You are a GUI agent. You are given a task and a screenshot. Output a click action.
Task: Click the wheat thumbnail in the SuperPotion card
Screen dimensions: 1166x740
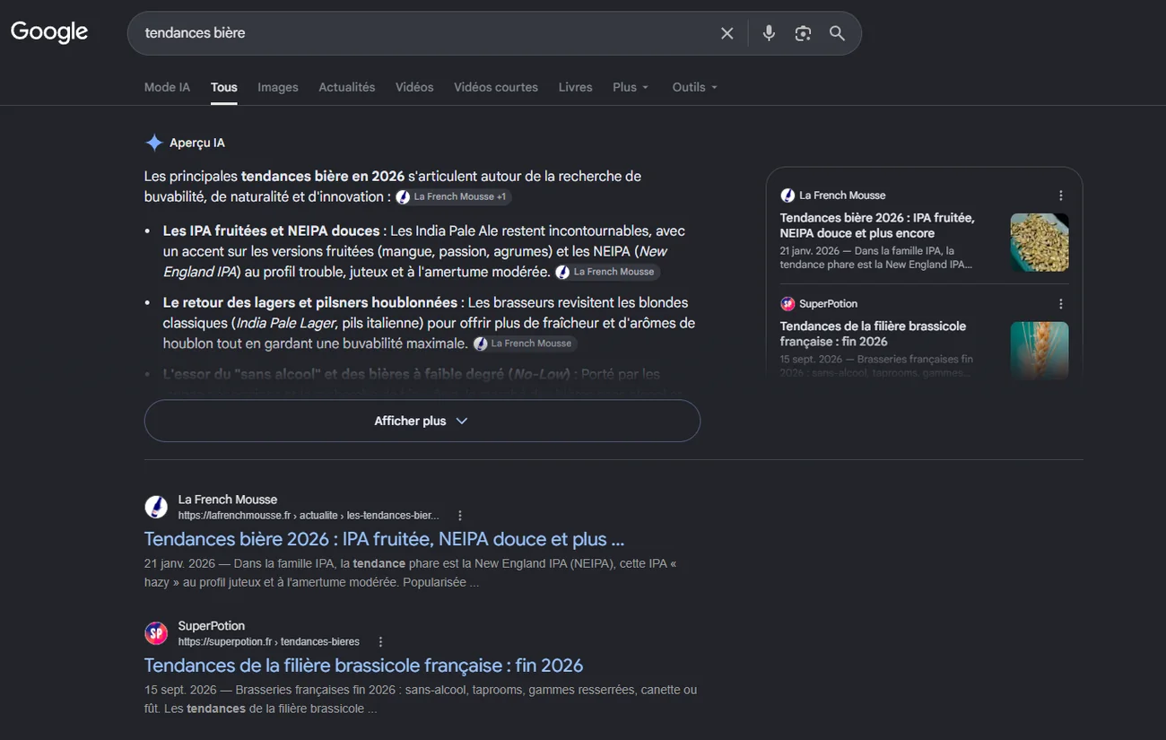[x=1040, y=351]
